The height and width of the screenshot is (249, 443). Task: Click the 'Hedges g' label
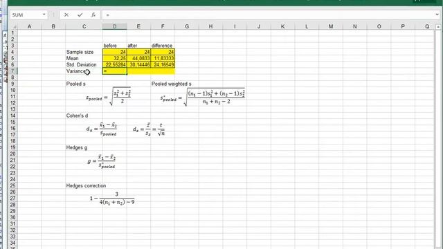[77, 147]
